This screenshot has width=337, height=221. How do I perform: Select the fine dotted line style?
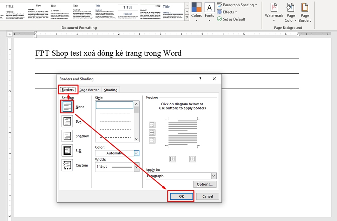115,113
